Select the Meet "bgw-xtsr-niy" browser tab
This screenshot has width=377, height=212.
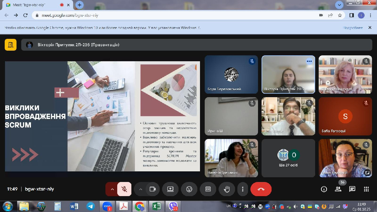point(32,5)
